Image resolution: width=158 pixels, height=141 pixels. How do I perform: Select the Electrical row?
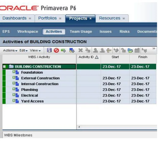pyautogui.click(x=79, y=95)
